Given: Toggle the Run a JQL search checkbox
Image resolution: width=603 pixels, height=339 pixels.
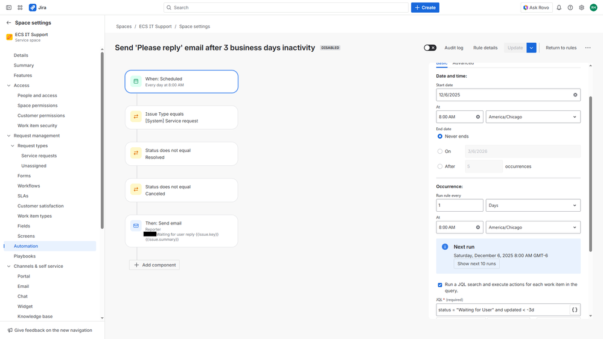Looking at the screenshot, I should [440, 285].
